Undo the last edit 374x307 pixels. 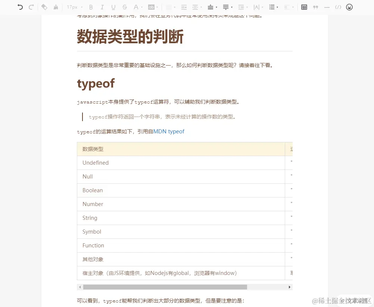point(20,7)
